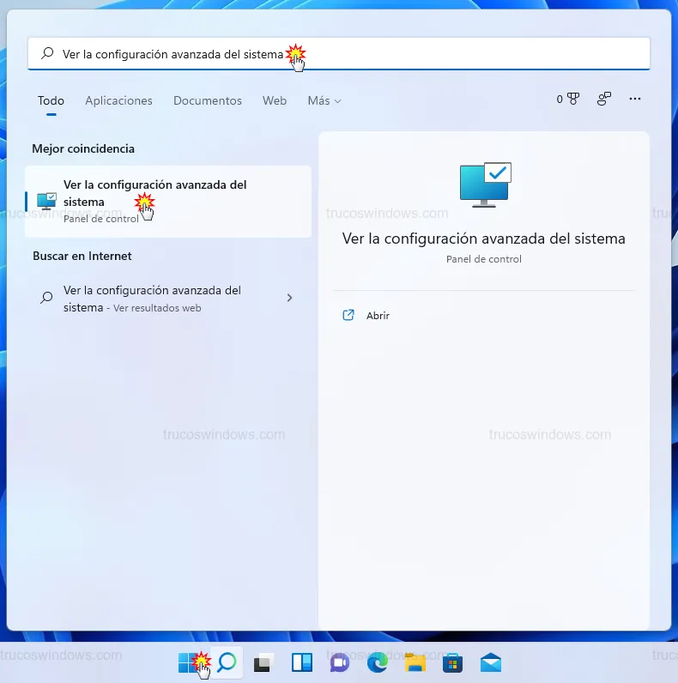
Task: Switch to the Documentos tab
Action: pyautogui.click(x=208, y=100)
